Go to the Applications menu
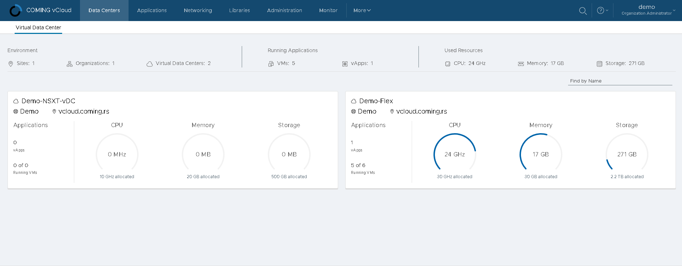Image resolution: width=682 pixels, height=266 pixels. (x=152, y=10)
